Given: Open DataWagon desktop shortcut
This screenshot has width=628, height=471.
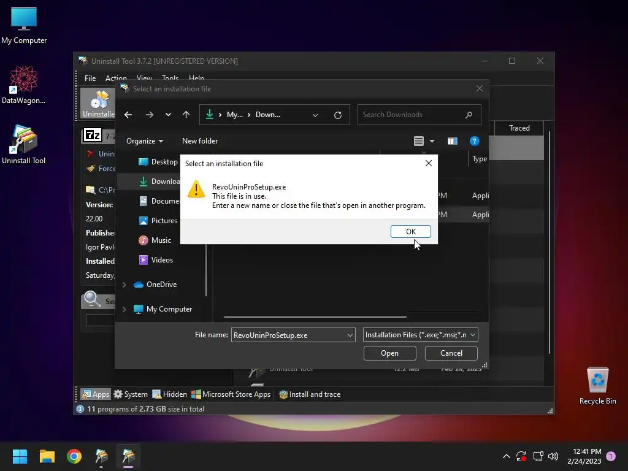Looking at the screenshot, I should click(24, 85).
